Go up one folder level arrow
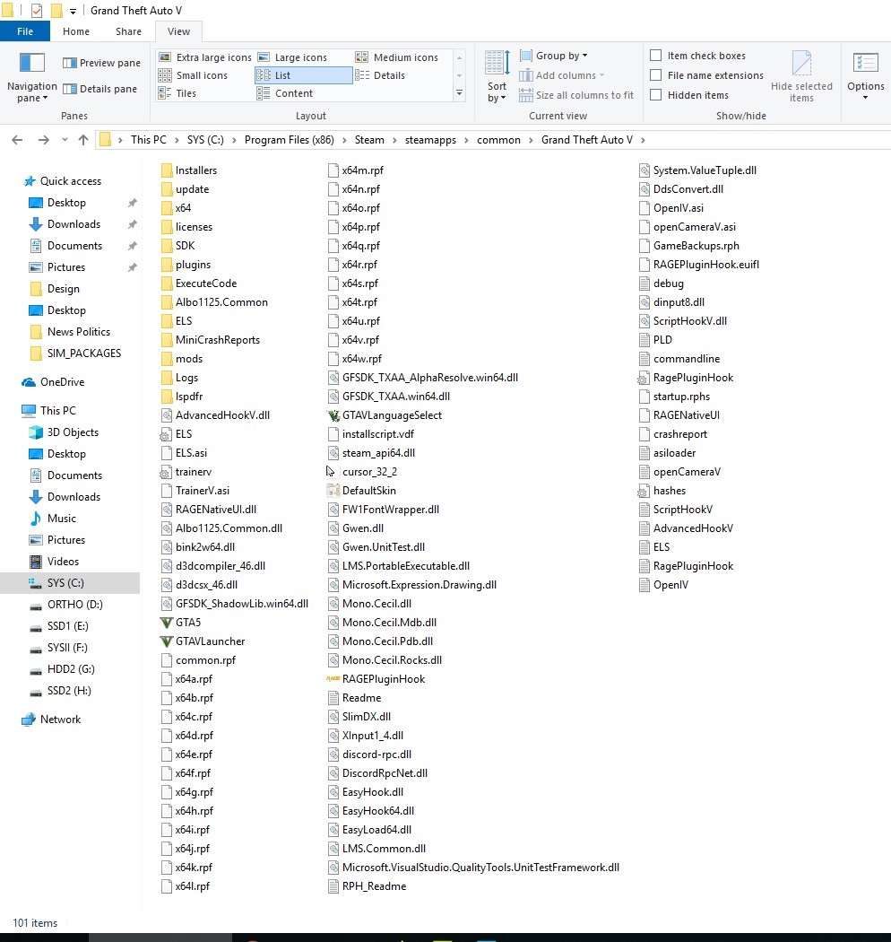891x942 pixels. click(82, 140)
